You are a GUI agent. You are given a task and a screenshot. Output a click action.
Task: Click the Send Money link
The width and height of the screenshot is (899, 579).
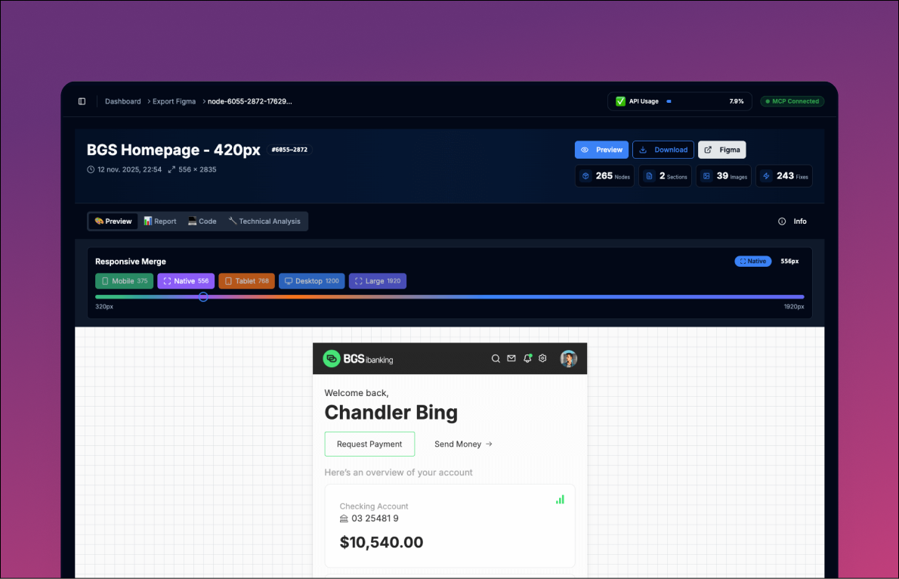[463, 444]
